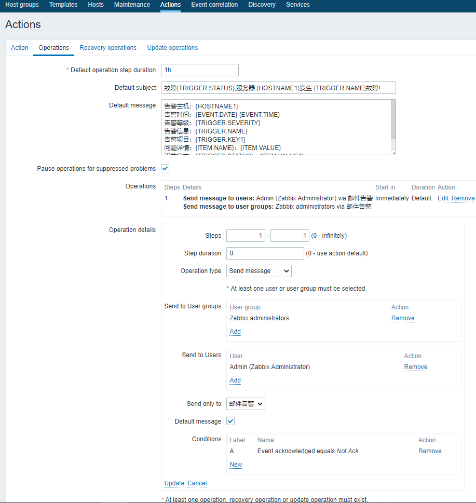Click the Default subject input field

point(278,88)
